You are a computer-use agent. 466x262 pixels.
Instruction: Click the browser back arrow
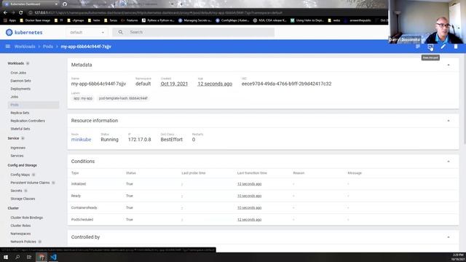tap(5, 13)
